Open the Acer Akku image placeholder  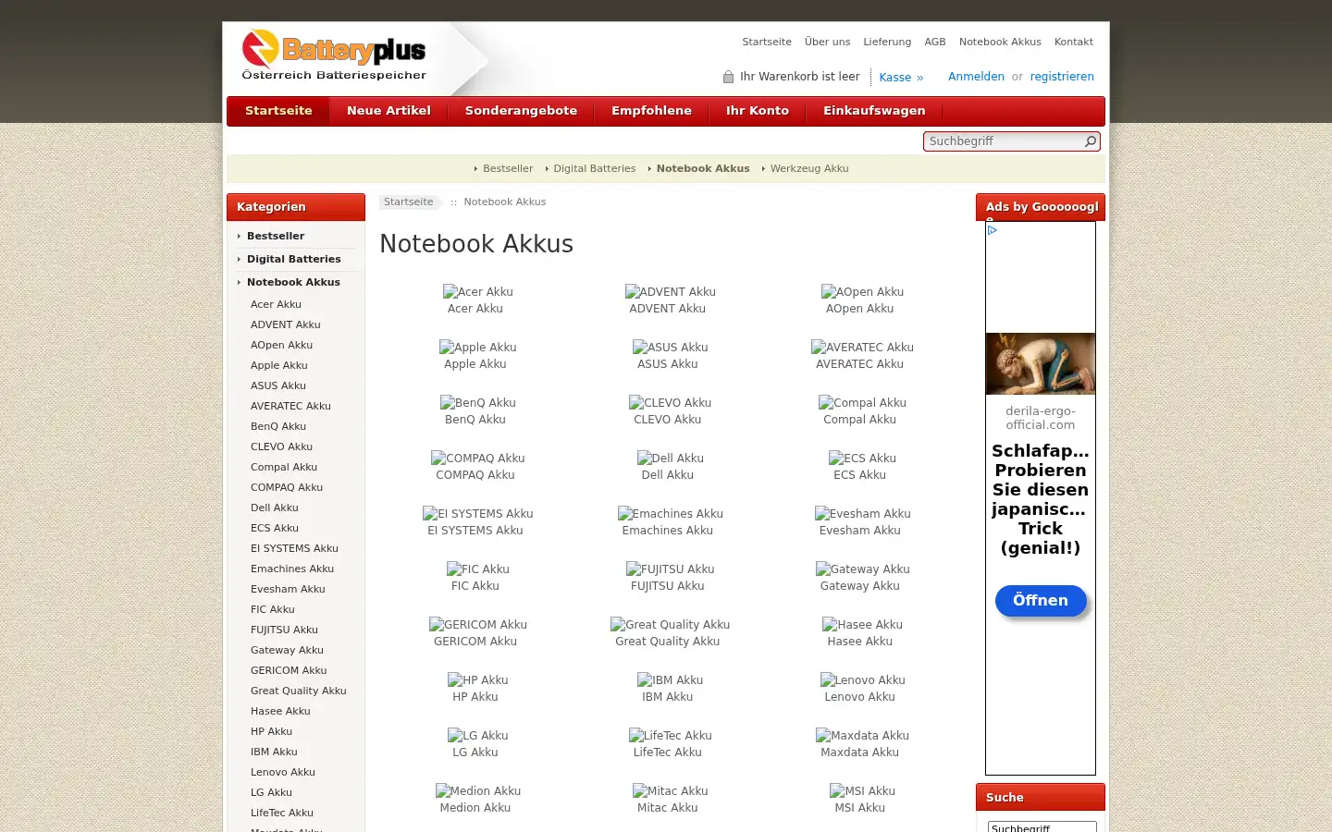pyautogui.click(x=478, y=292)
